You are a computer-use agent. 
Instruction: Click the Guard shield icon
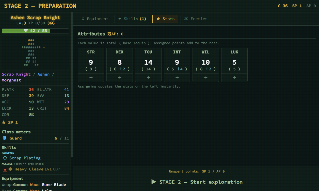pos(4,138)
